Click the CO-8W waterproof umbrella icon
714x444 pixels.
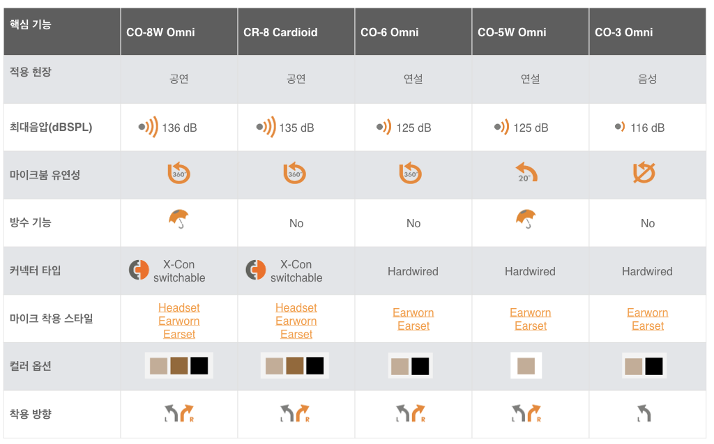click(x=178, y=219)
